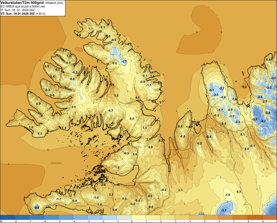
Task: Click the -1.9 temperature value on the map
Action: coord(223,97)
